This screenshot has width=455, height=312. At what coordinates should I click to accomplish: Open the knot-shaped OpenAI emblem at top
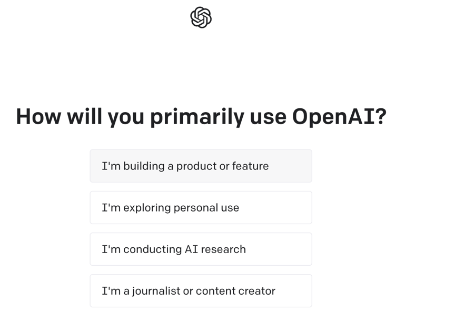pyautogui.click(x=201, y=17)
